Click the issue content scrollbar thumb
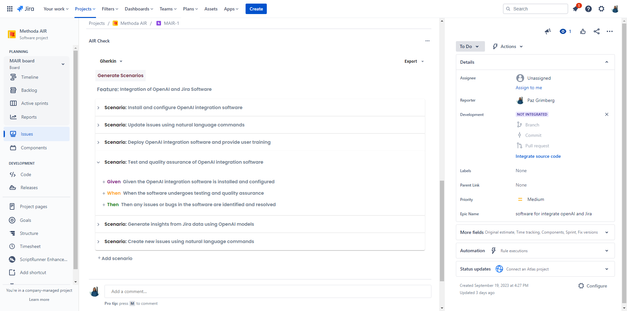627x311 pixels. coord(442,231)
